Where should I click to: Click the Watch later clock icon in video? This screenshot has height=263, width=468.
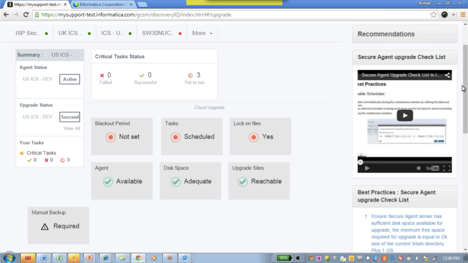coord(418,168)
